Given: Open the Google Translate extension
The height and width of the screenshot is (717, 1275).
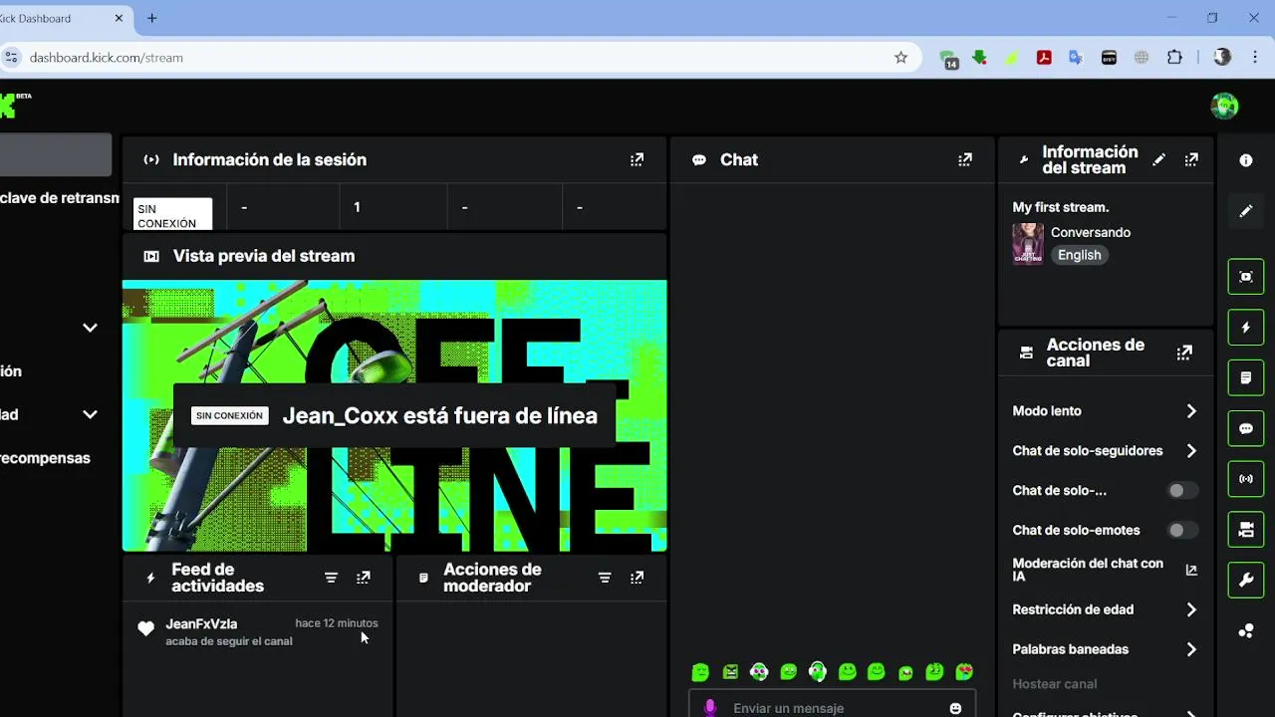Looking at the screenshot, I should coord(1076,58).
